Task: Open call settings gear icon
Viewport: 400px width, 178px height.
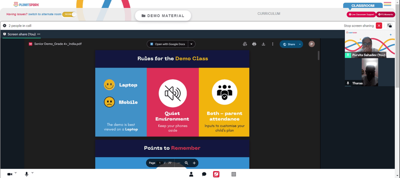Action: [x=4, y=26]
